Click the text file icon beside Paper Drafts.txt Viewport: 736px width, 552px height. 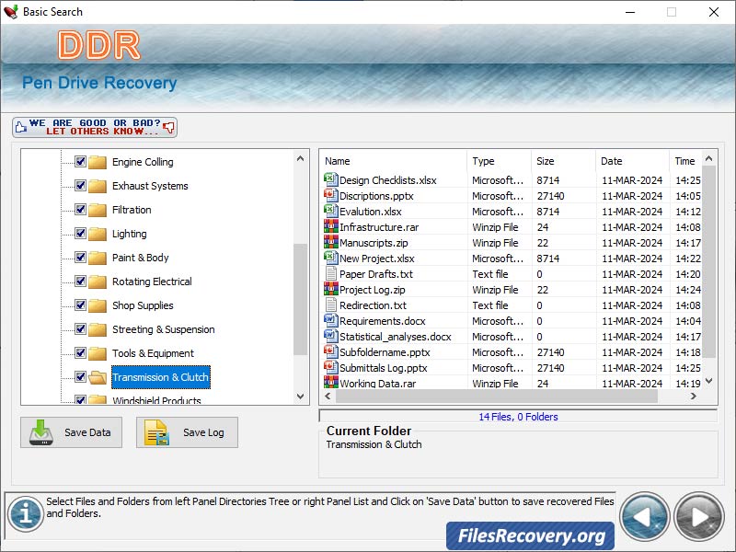[330, 274]
